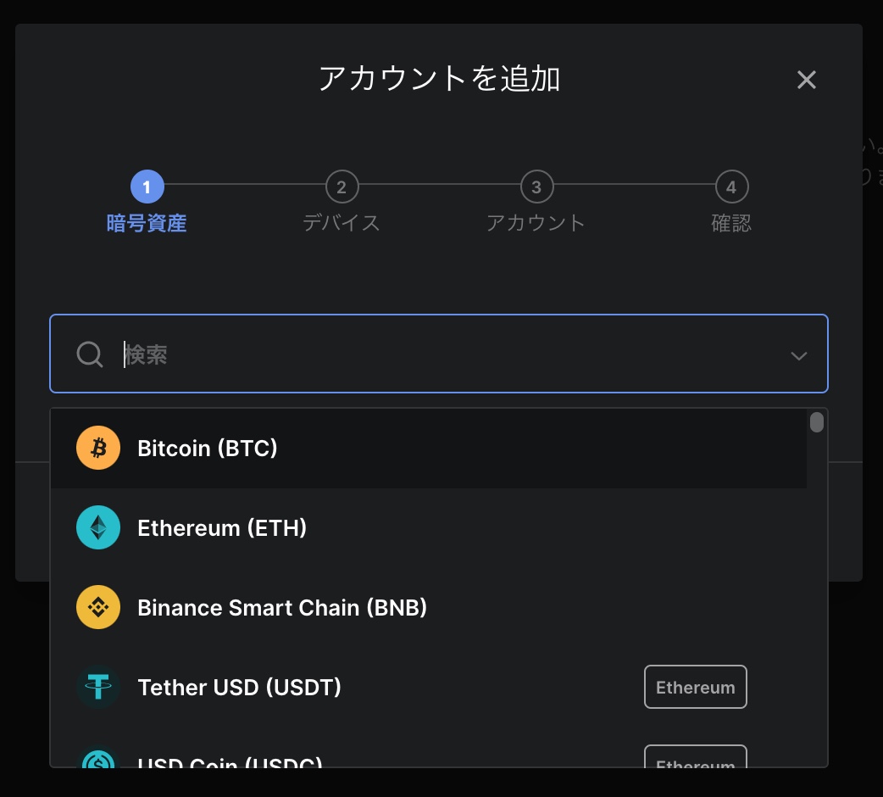Image resolution: width=883 pixels, height=797 pixels.
Task: Choose Ethereum (ETH) option
Action: 222,528
